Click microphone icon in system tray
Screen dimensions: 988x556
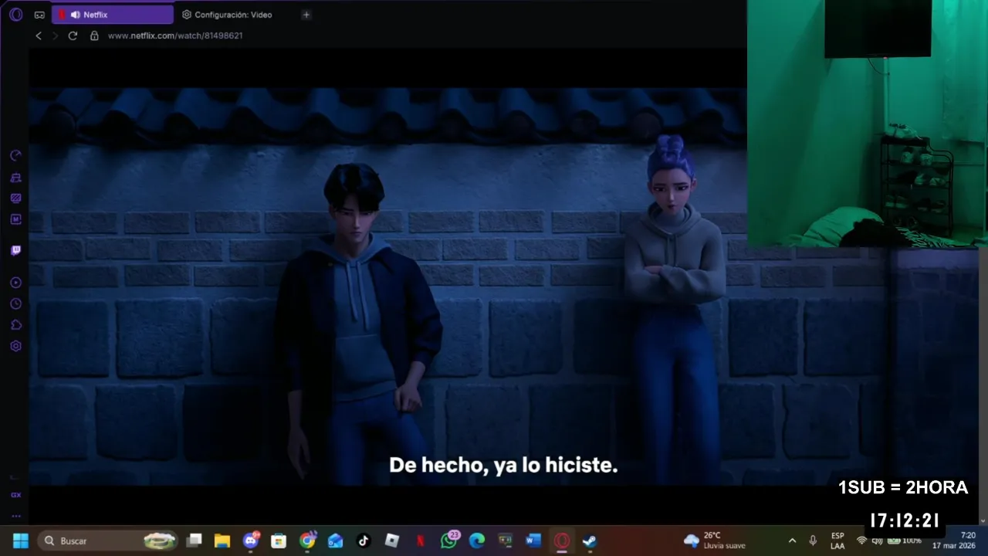point(813,541)
